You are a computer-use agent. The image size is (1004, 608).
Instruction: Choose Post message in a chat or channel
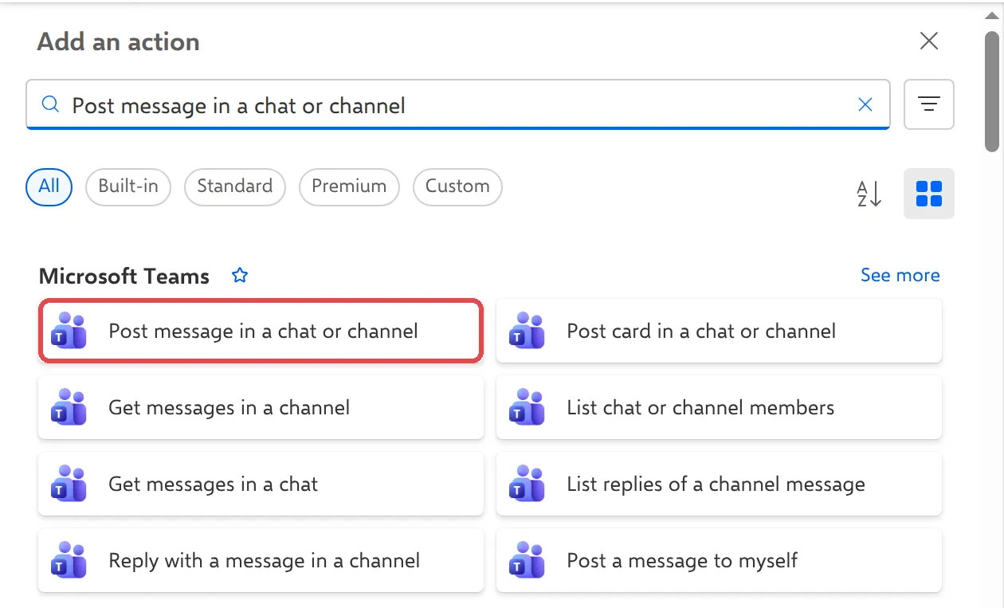coord(261,331)
